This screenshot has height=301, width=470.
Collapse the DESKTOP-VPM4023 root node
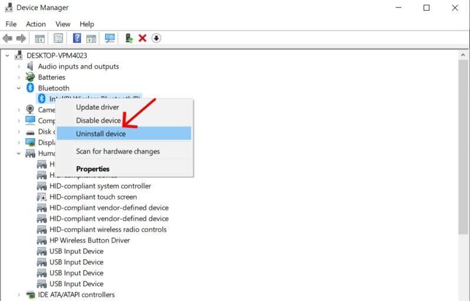7,55
